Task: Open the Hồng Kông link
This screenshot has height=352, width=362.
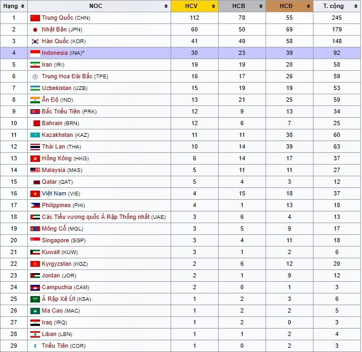Action: [x=57, y=159]
